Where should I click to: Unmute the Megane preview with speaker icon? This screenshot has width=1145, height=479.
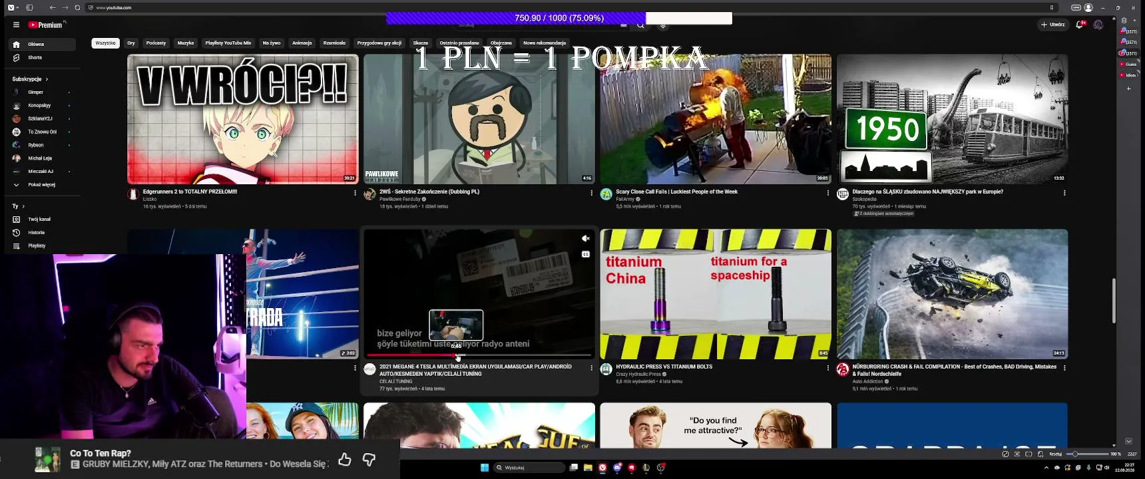point(585,239)
